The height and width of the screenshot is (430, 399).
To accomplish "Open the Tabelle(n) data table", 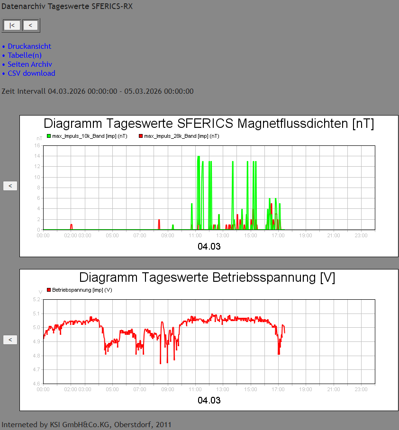I will [24, 55].
